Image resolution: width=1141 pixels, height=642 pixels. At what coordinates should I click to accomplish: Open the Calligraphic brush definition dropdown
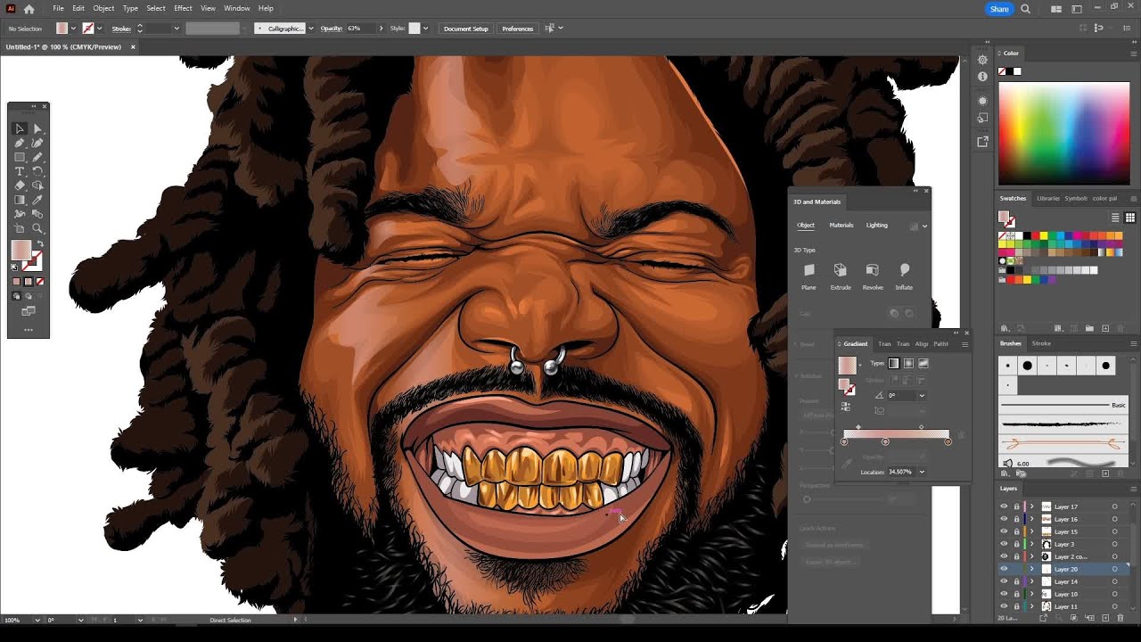point(310,29)
